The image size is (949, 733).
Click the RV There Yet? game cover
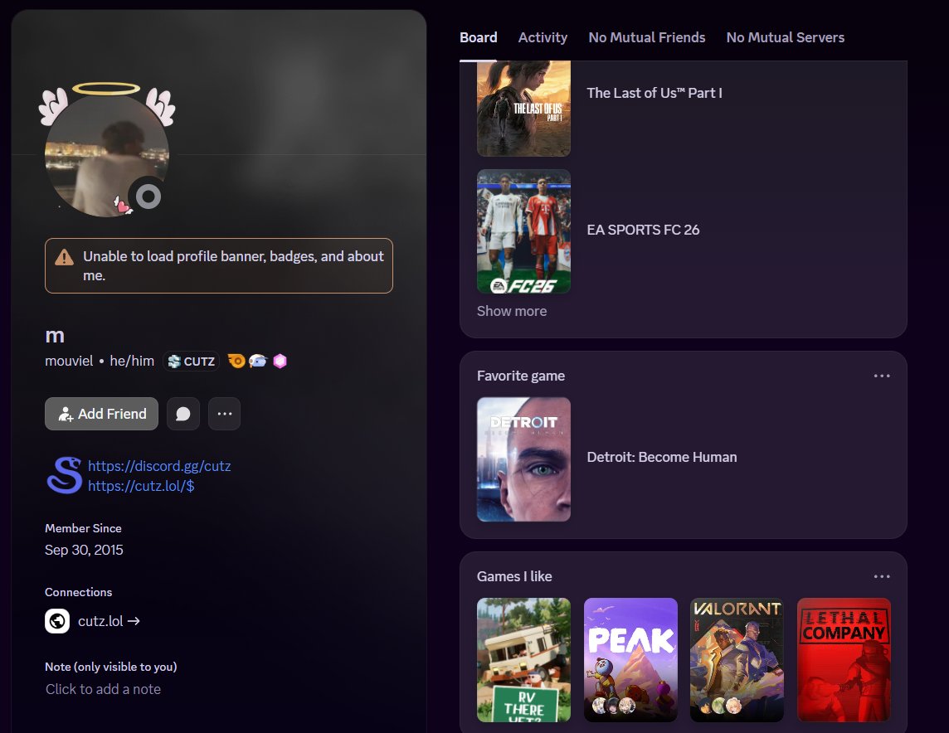click(523, 660)
